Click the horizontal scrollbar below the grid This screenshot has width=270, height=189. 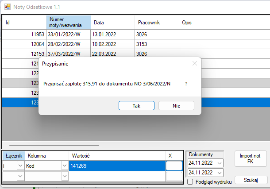pyautogui.click(x=66, y=145)
